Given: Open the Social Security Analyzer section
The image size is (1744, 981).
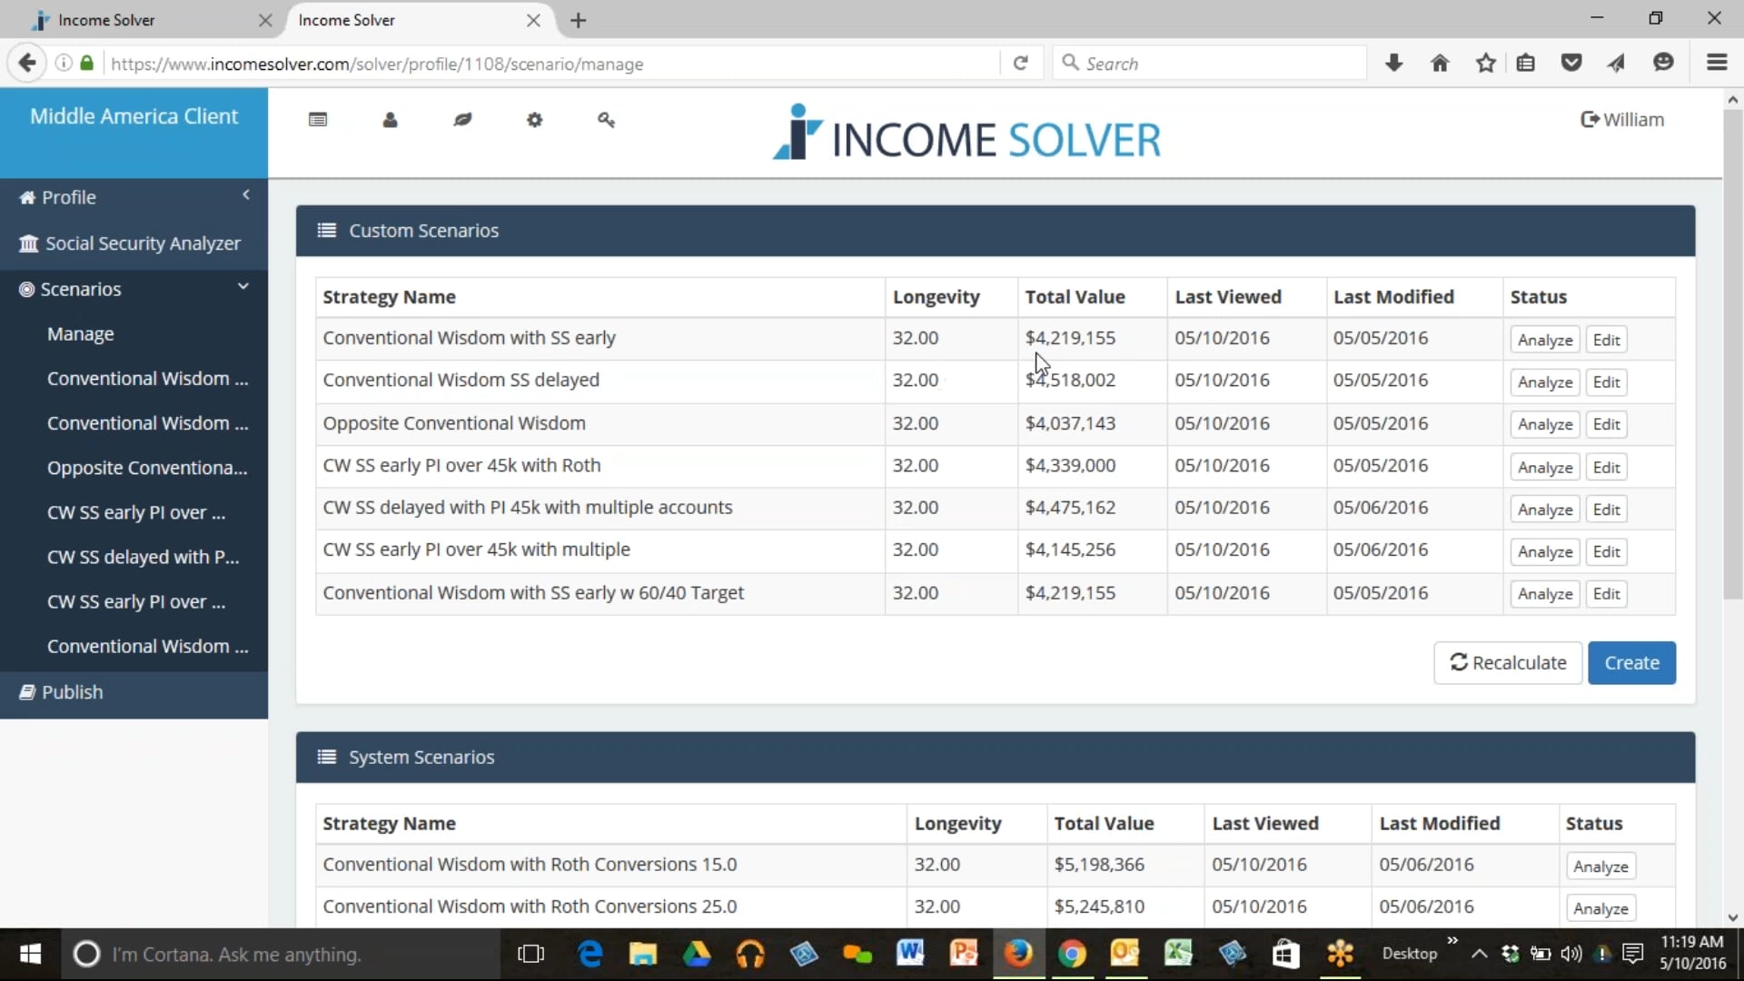Looking at the screenshot, I should (x=143, y=243).
